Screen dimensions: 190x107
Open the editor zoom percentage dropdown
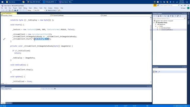pyautogui.click(x=4, y=84)
